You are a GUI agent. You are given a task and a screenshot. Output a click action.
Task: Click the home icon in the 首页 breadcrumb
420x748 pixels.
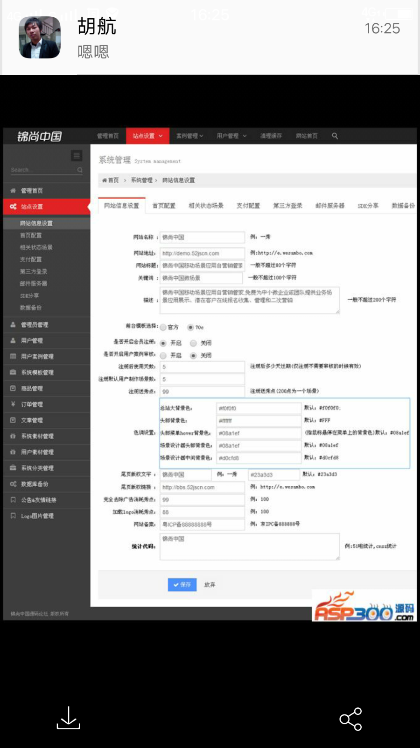pyautogui.click(x=105, y=180)
